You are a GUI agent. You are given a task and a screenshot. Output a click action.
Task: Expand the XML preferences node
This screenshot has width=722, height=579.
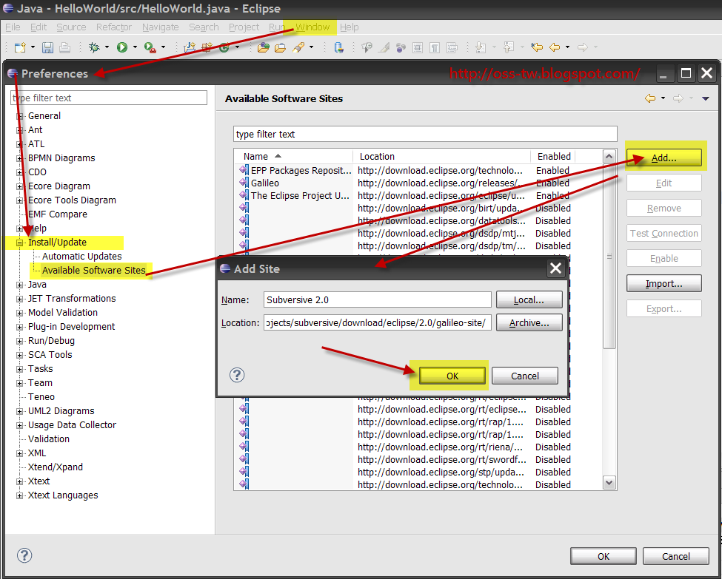(19, 454)
